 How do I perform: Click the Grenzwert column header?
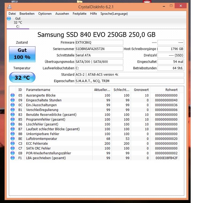[140, 90]
